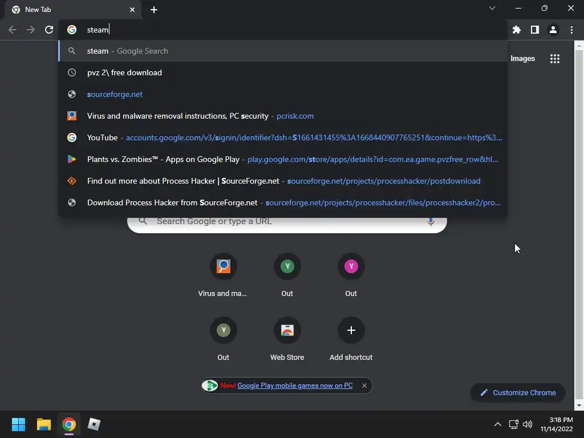Click the network status tray icon
This screenshot has width=584, height=438.
click(514, 424)
